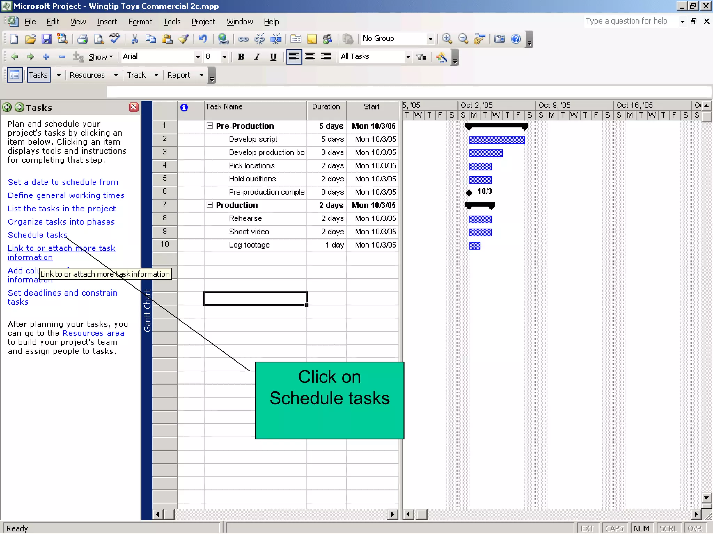Click the task table horizontal scrollbar right arrow
The width and height of the screenshot is (713, 534).
coord(393,514)
